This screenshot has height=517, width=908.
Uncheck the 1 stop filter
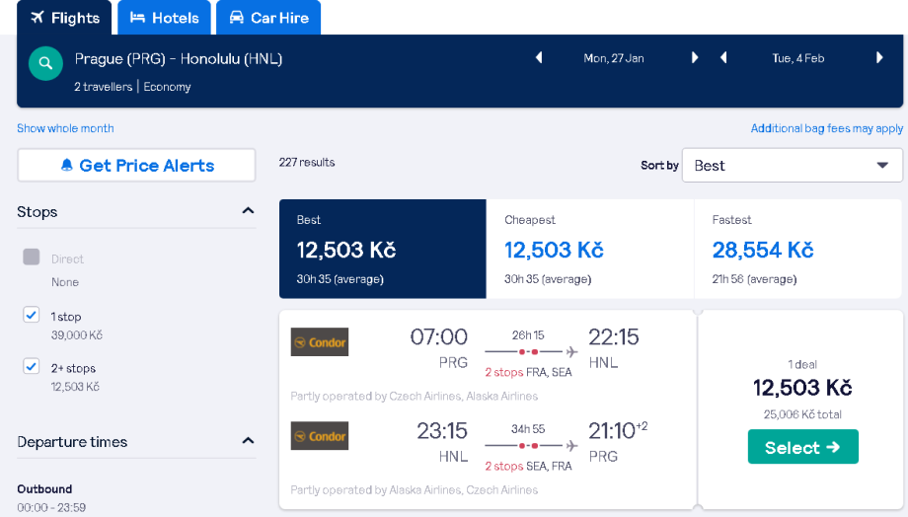coord(32,315)
